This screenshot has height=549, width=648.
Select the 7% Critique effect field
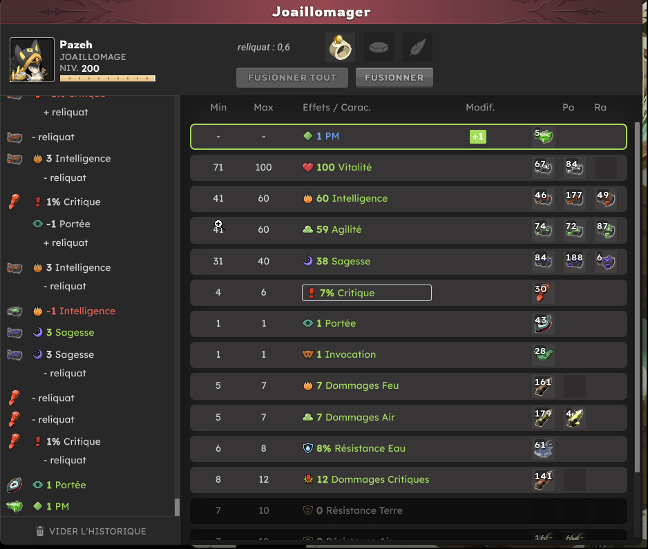click(x=367, y=293)
